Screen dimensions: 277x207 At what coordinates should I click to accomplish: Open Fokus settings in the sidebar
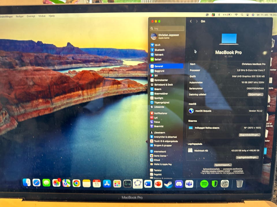pyautogui.click(x=155, y=122)
